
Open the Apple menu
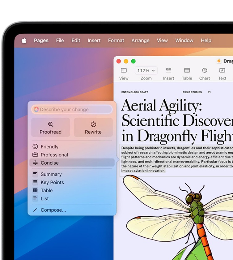(24, 41)
